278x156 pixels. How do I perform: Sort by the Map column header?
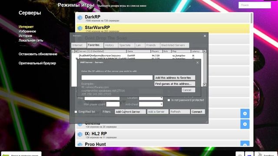tap(181, 51)
